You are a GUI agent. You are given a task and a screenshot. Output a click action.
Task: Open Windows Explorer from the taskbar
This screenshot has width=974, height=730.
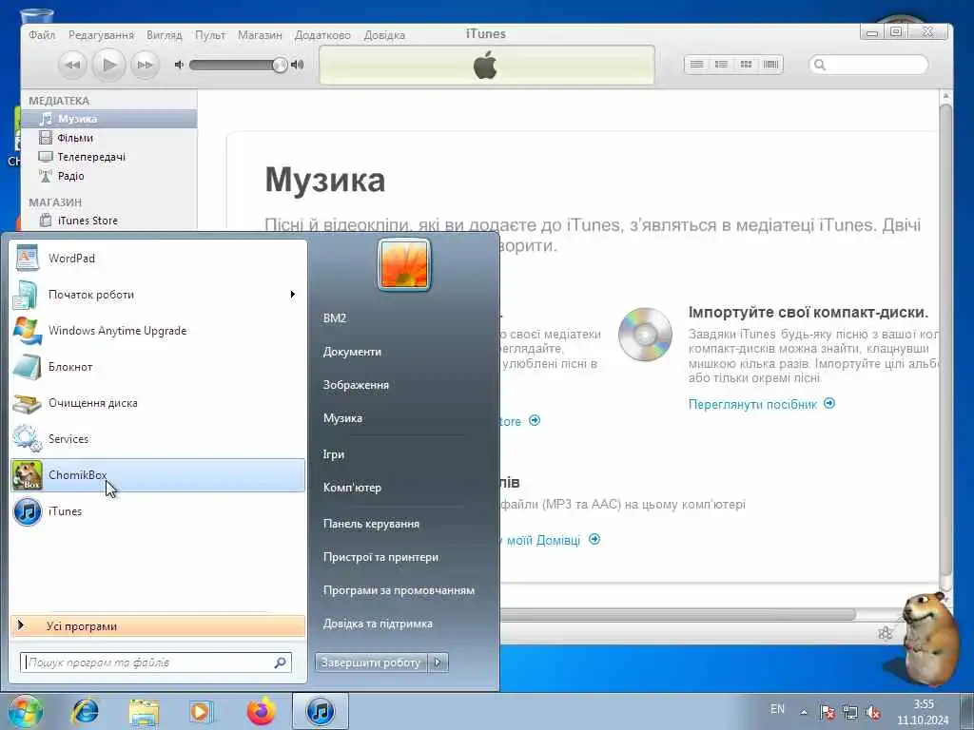[145, 711]
